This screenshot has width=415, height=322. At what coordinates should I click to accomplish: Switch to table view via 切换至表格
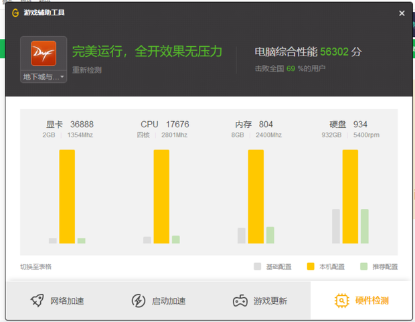35,266
